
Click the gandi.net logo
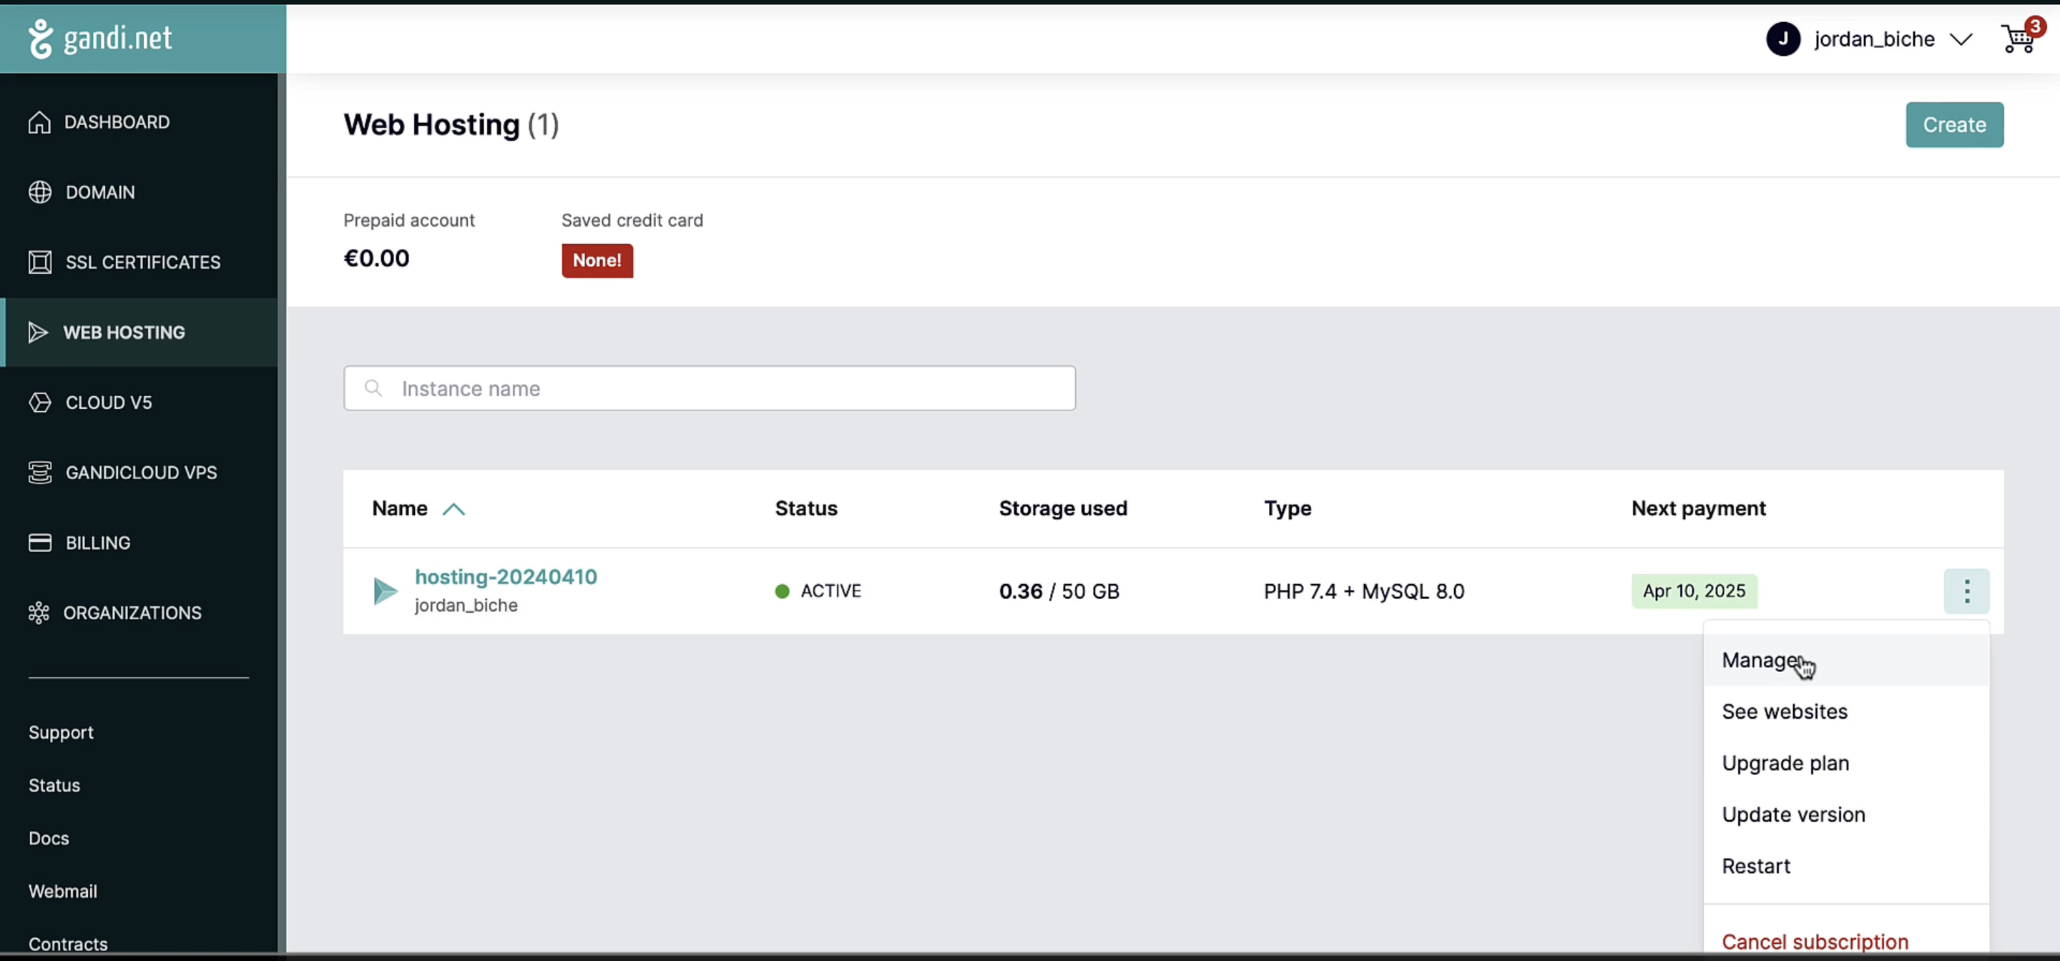(x=100, y=39)
